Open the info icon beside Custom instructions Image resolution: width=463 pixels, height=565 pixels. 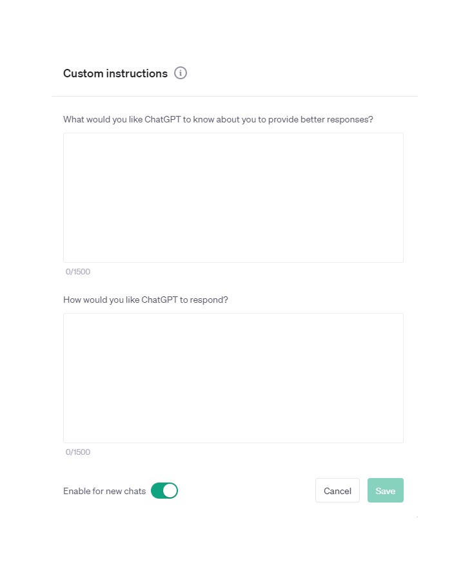point(181,73)
